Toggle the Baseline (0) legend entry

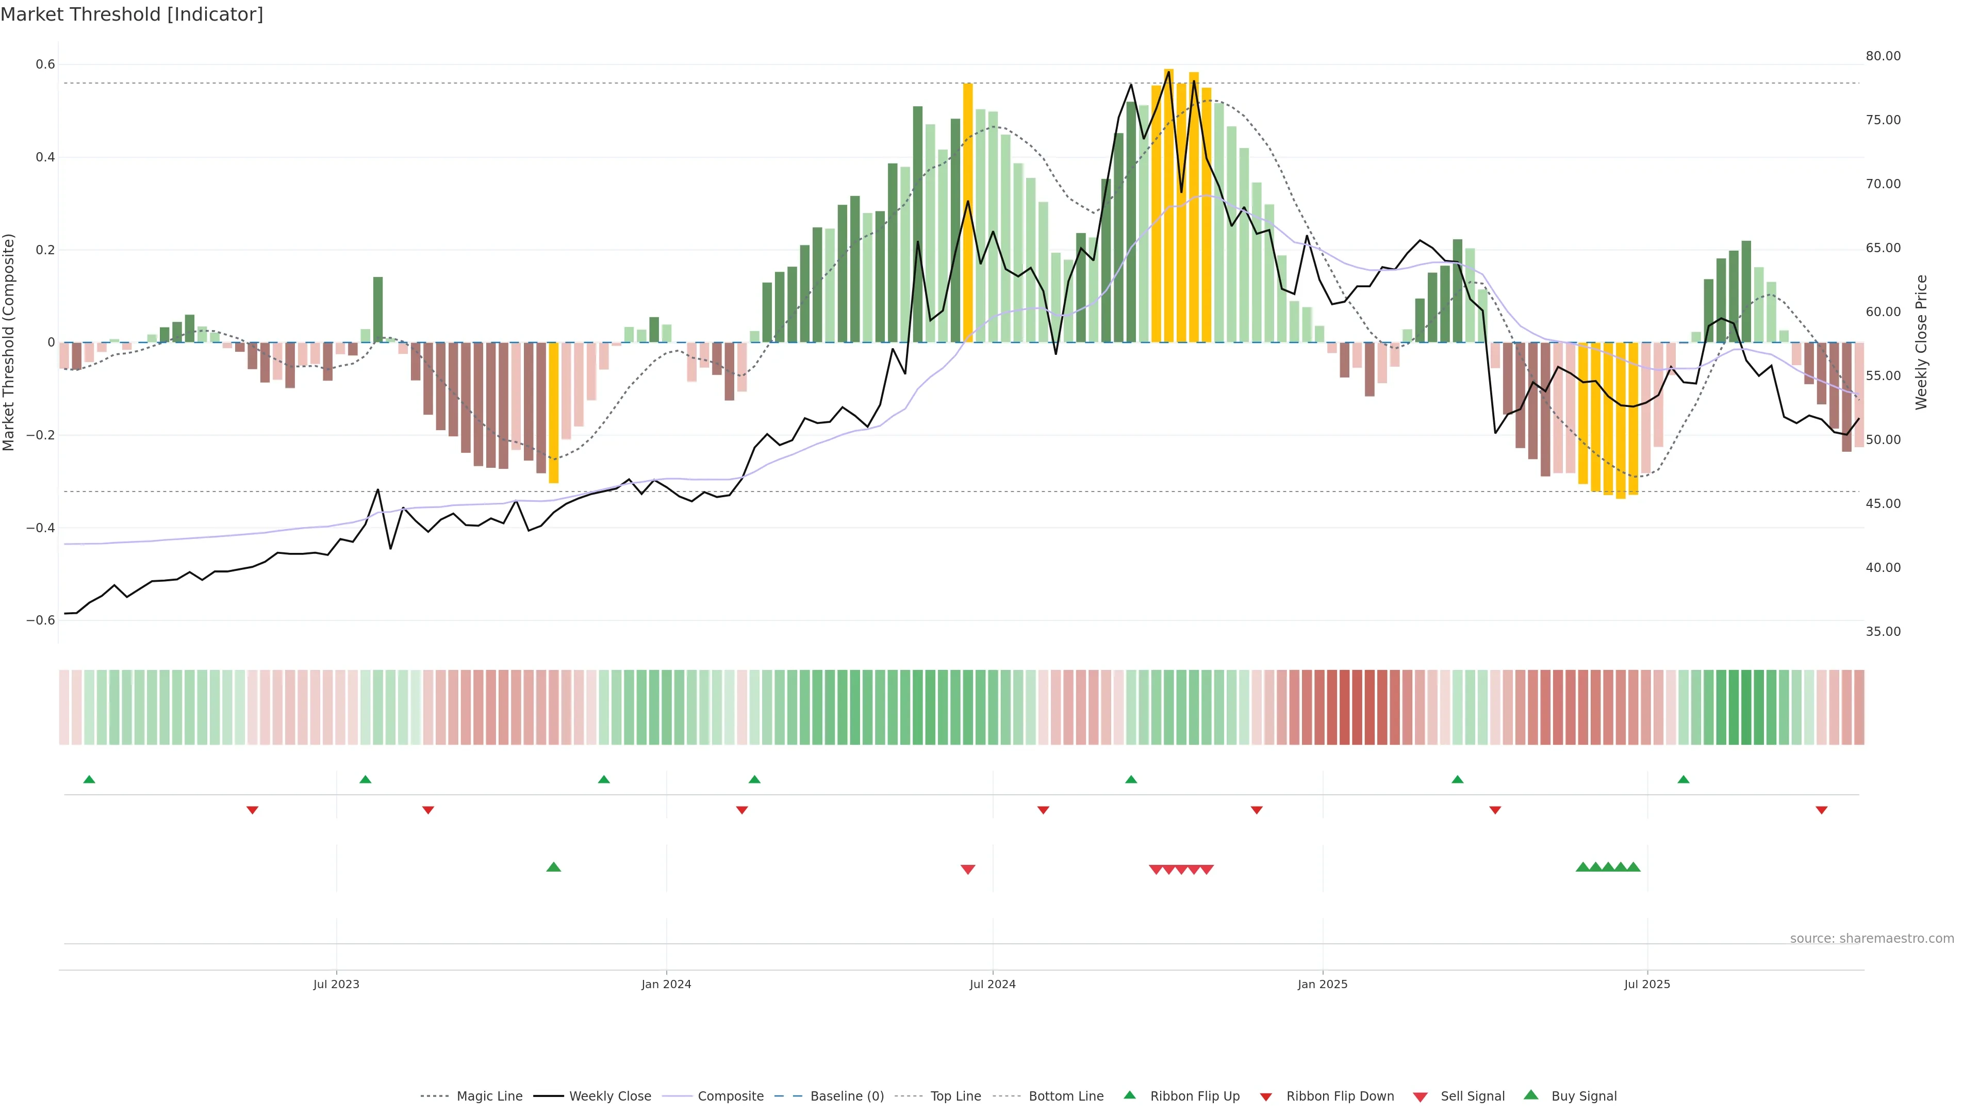846,1096
